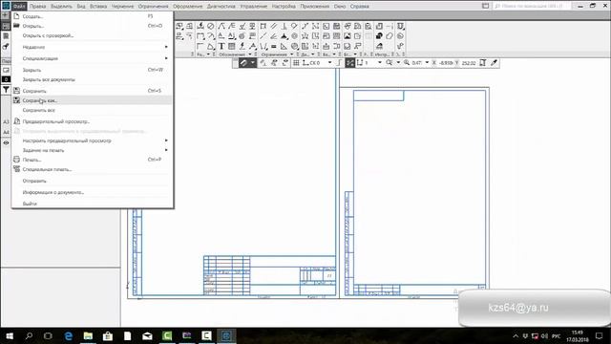Image resolution: width=611 pixels, height=344 pixels.
Task: Choose Создать... in File menu
Action: tap(92, 16)
